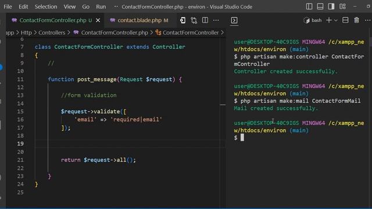Screen dimensions: 372x209
Task: Toggle primary side bar layout icon
Action: [309, 6]
